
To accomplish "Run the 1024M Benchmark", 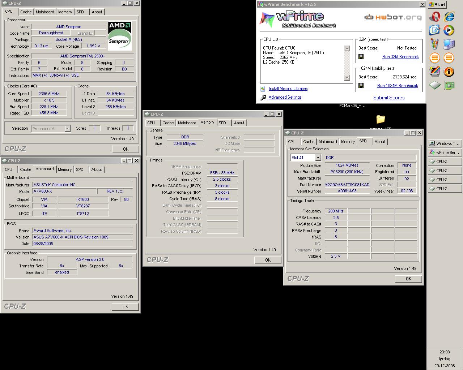I will [x=398, y=86].
